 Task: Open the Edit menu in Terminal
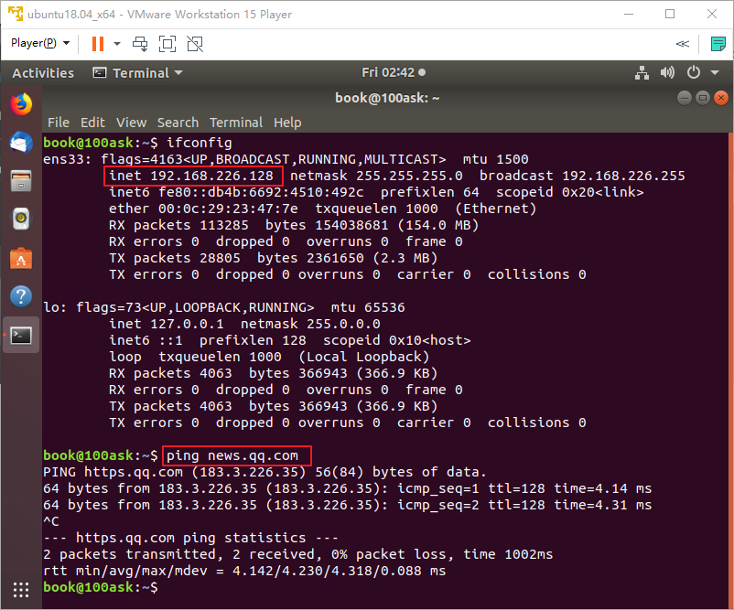click(92, 123)
